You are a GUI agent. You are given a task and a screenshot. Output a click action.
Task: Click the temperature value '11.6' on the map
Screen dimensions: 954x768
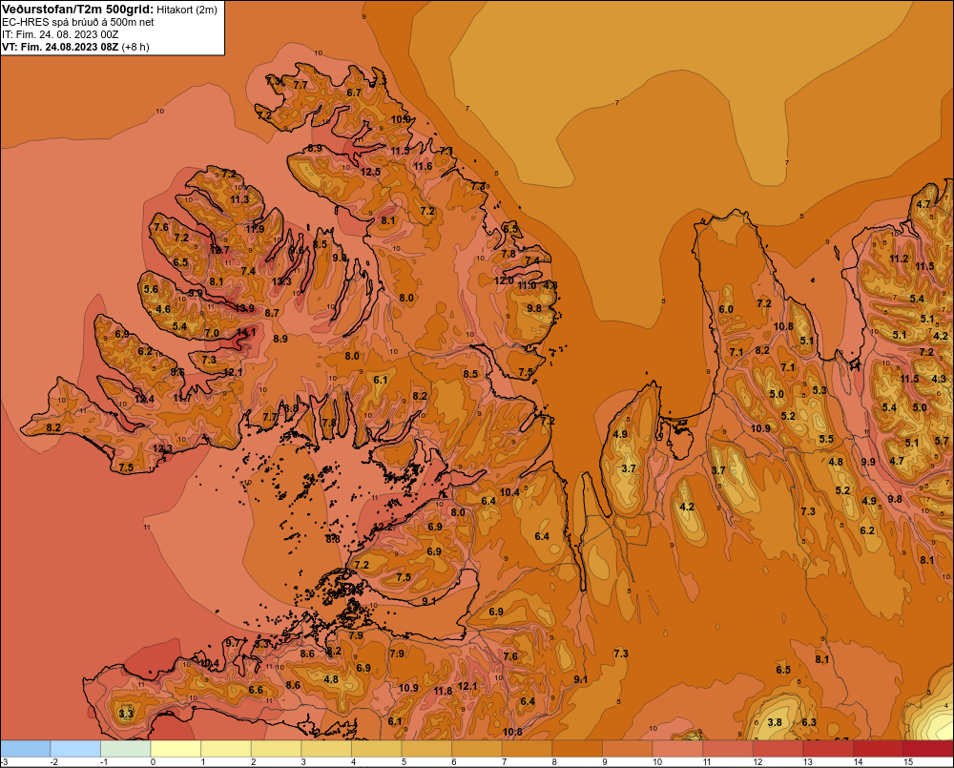(x=423, y=166)
